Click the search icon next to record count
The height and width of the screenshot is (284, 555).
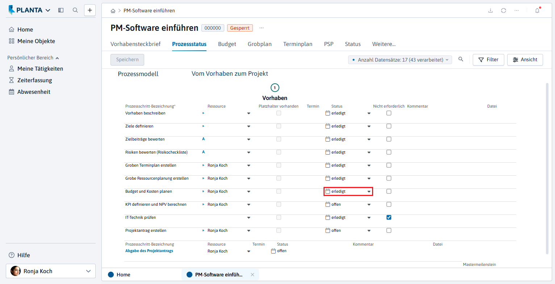coord(461,59)
